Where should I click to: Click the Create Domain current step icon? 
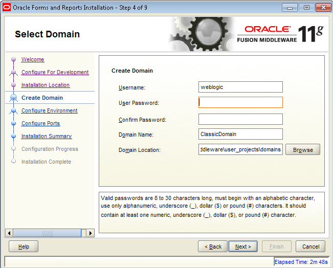tap(14, 98)
